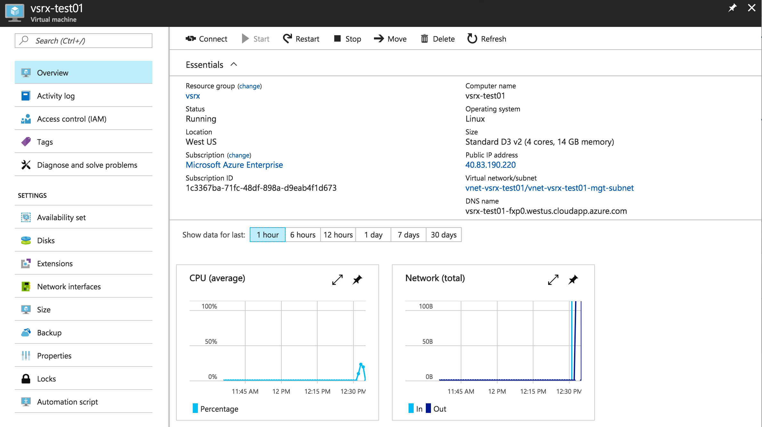Pin this blade using header pin icon
The image size is (762, 427).
pos(732,8)
